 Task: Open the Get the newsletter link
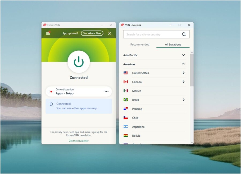(79, 140)
